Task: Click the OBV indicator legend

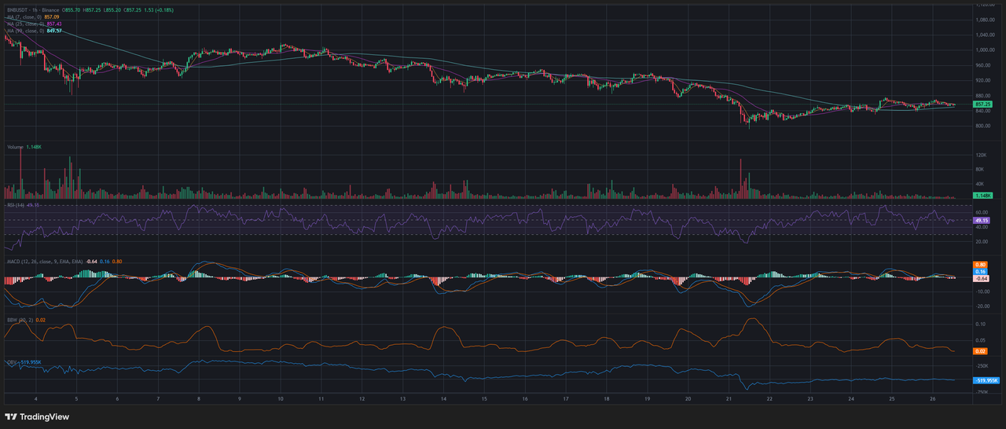Action: [x=13, y=362]
